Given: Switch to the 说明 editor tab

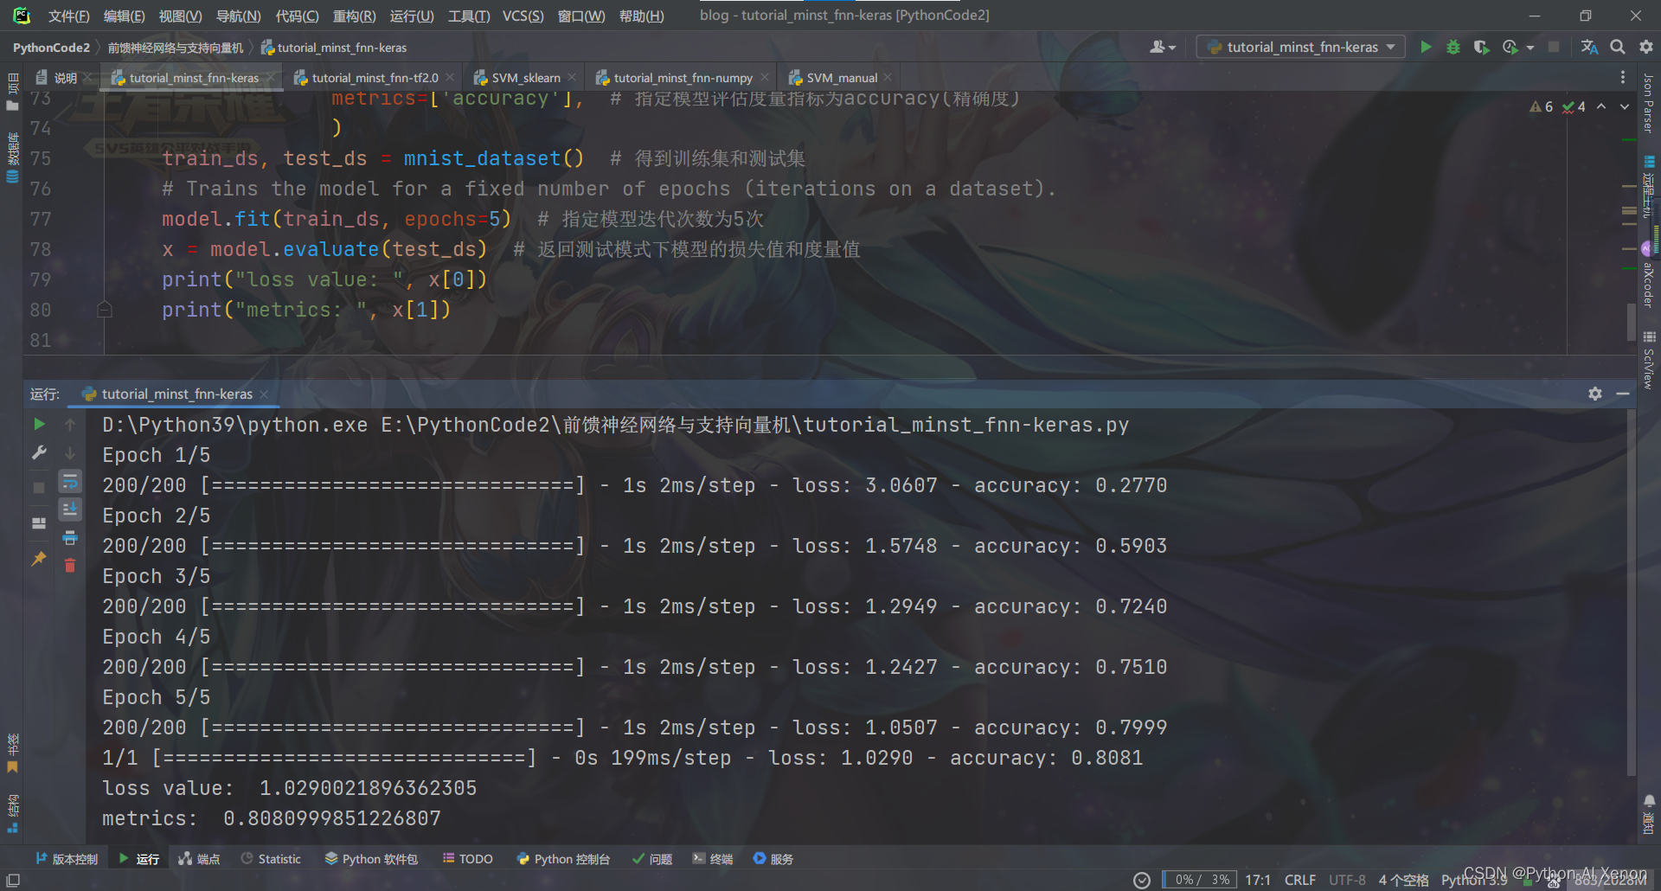Looking at the screenshot, I should [x=64, y=78].
